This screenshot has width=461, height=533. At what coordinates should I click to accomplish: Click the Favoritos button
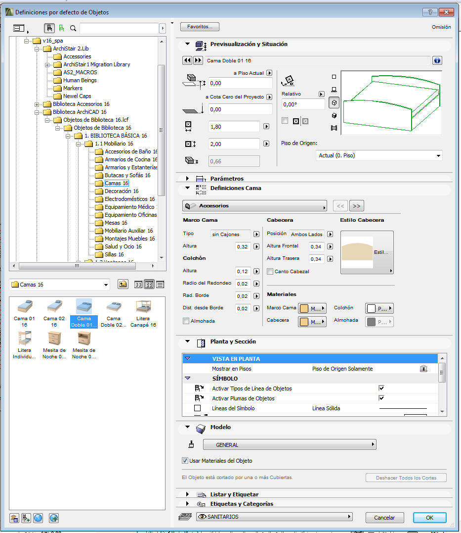(x=200, y=27)
